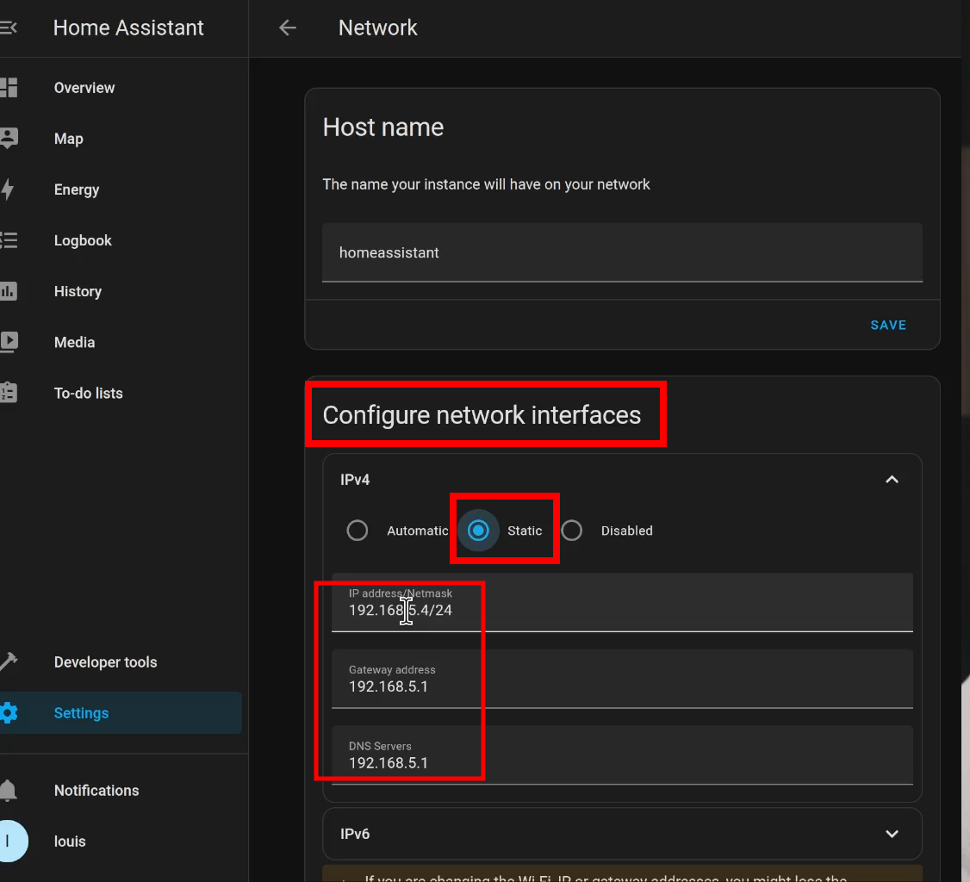
Task: Select the Disabled IPv4 radio button
Action: 572,531
